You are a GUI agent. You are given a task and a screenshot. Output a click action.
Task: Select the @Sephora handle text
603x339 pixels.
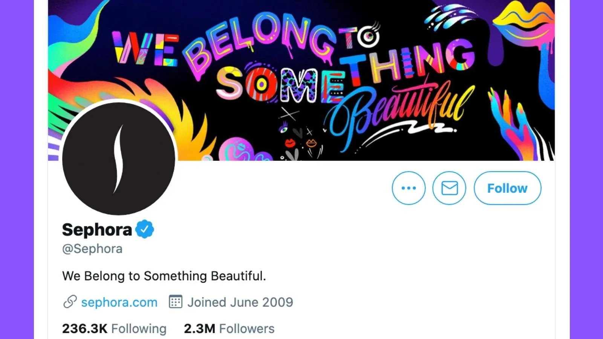92,249
